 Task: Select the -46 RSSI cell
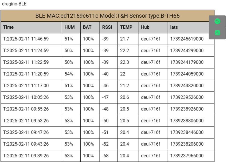click(105, 86)
